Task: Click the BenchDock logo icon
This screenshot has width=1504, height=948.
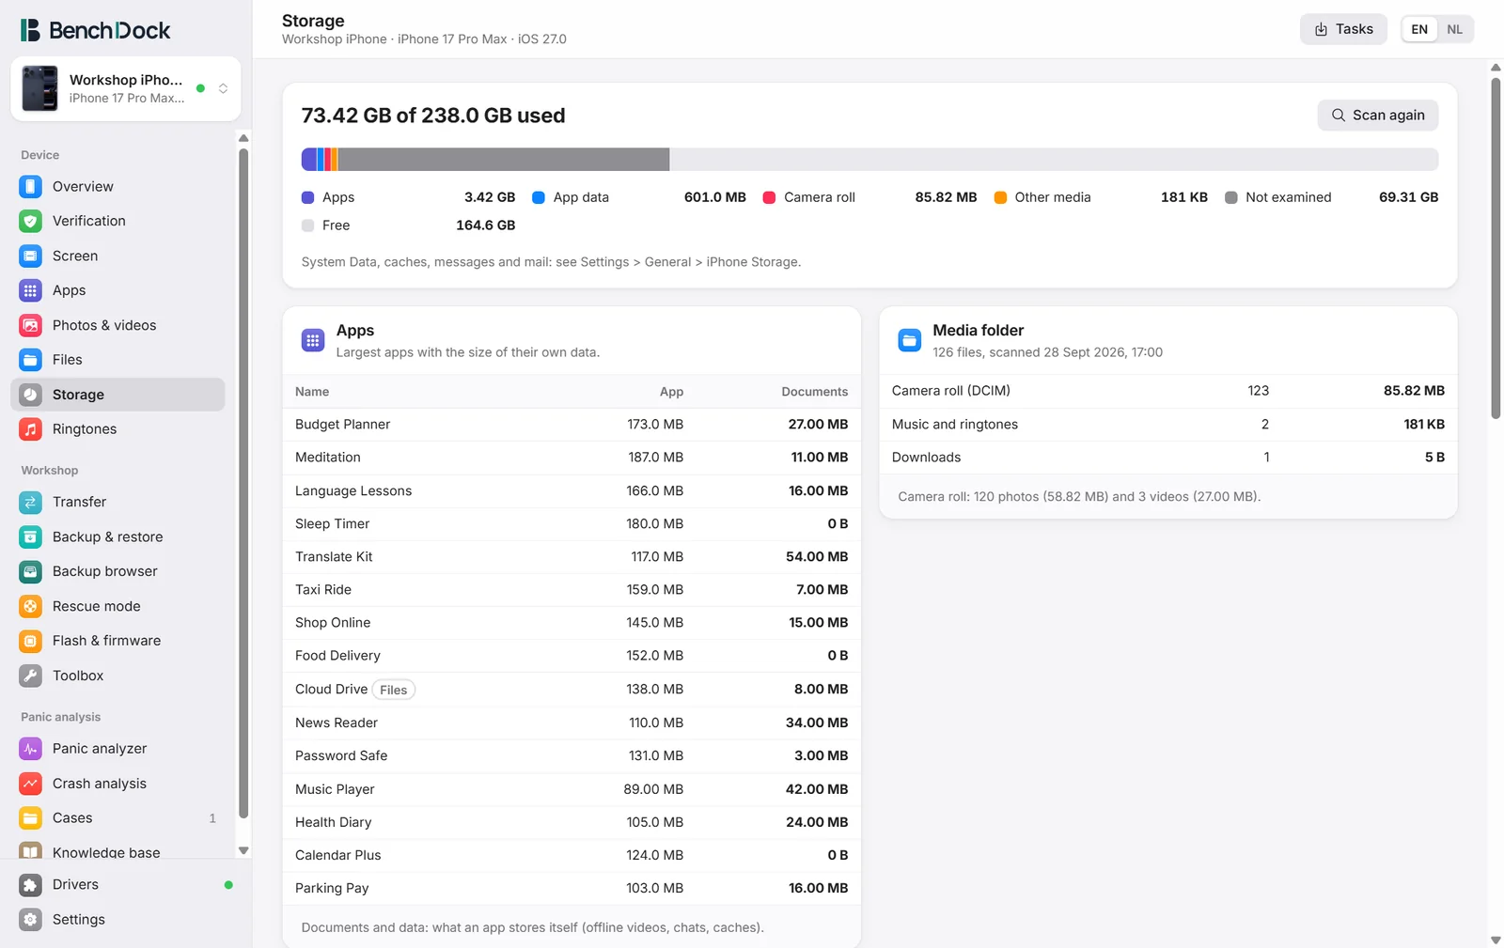Action: pos(30,30)
